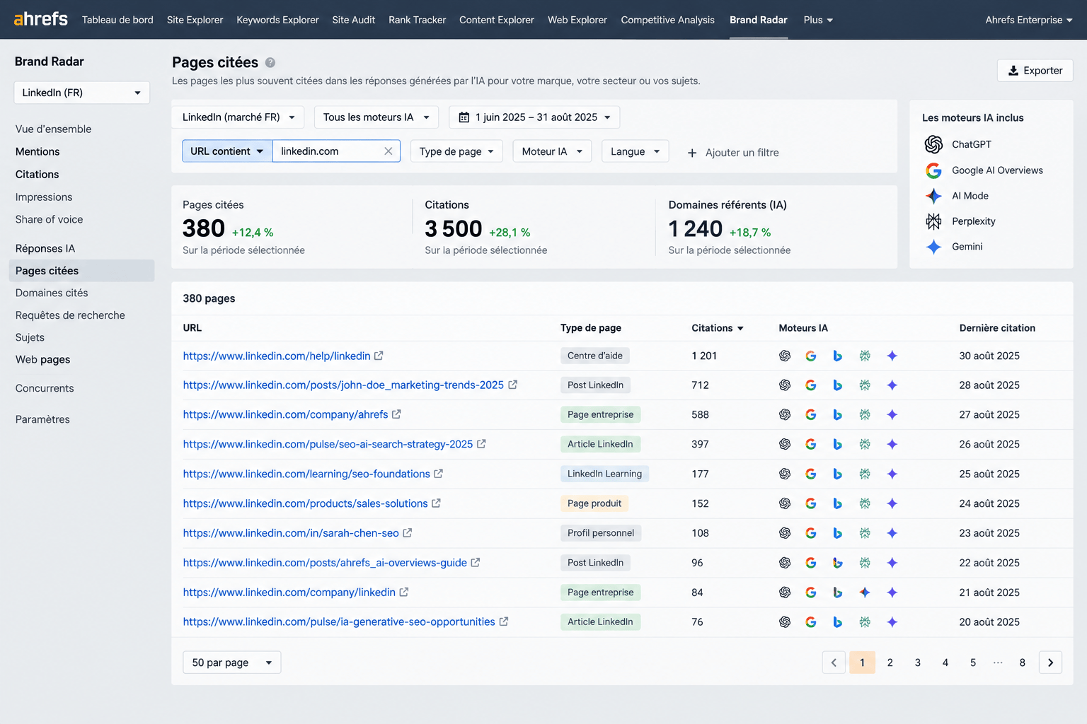Image resolution: width=1087 pixels, height=724 pixels.
Task: Click the Google icon in the company/ahrefs row
Action: pyautogui.click(x=811, y=415)
